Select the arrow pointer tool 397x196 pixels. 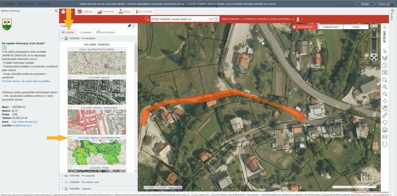385,51
